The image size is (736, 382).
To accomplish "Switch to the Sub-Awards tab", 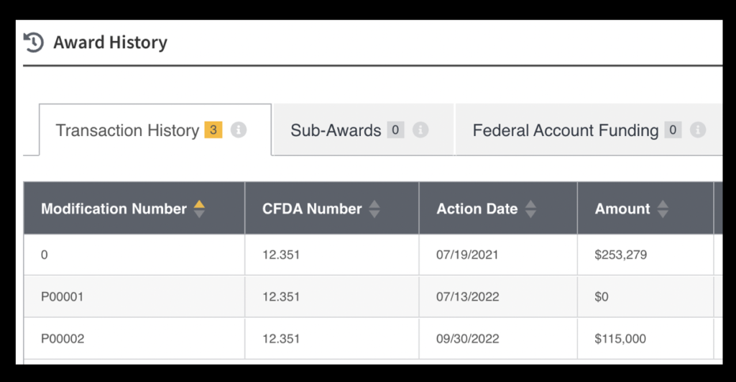I will pos(363,129).
